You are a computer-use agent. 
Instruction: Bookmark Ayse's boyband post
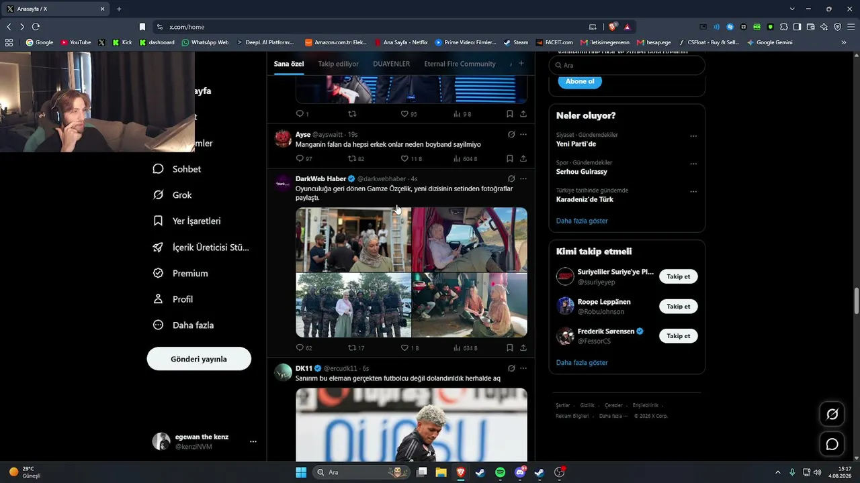click(x=510, y=159)
